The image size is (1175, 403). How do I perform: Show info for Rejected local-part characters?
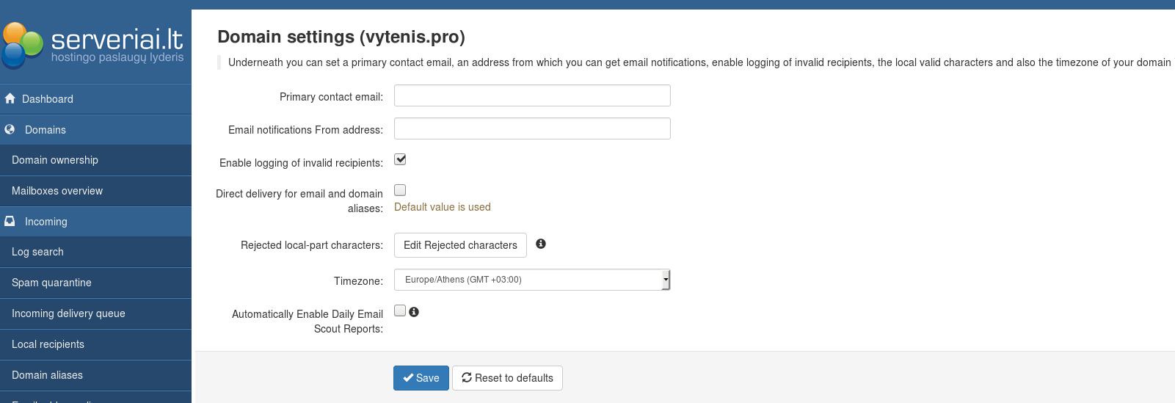tap(541, 244)
